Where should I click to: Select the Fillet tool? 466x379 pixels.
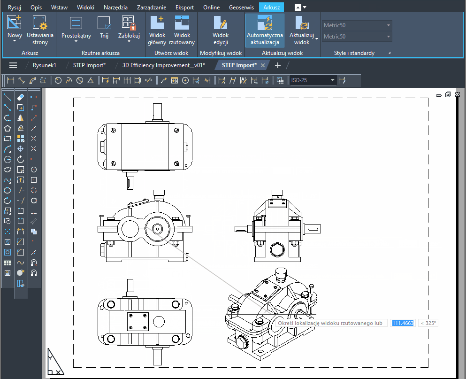(x=21, y=252)
